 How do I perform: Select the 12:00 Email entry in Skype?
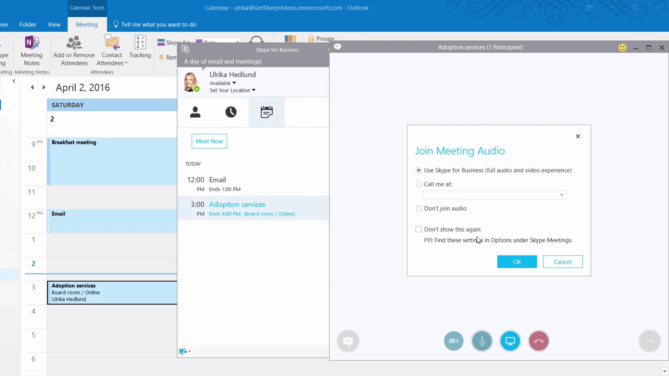tap(253, 184)
